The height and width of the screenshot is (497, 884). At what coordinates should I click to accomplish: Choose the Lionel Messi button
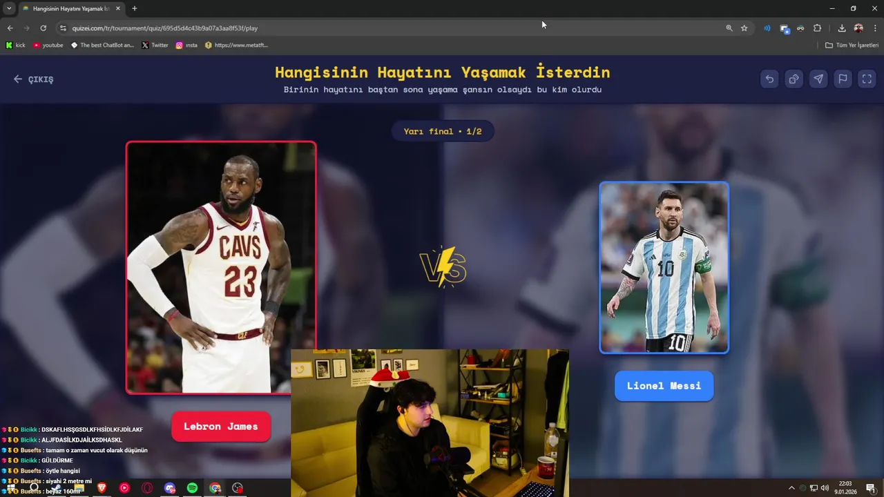point(664,386)
